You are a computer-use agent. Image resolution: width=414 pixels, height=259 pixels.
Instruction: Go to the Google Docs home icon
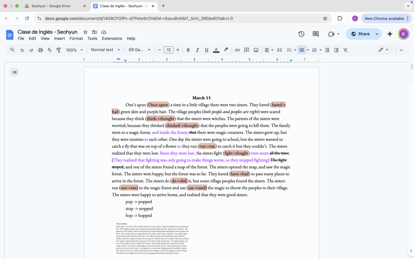pyautogui.click(x=10, y=35)
